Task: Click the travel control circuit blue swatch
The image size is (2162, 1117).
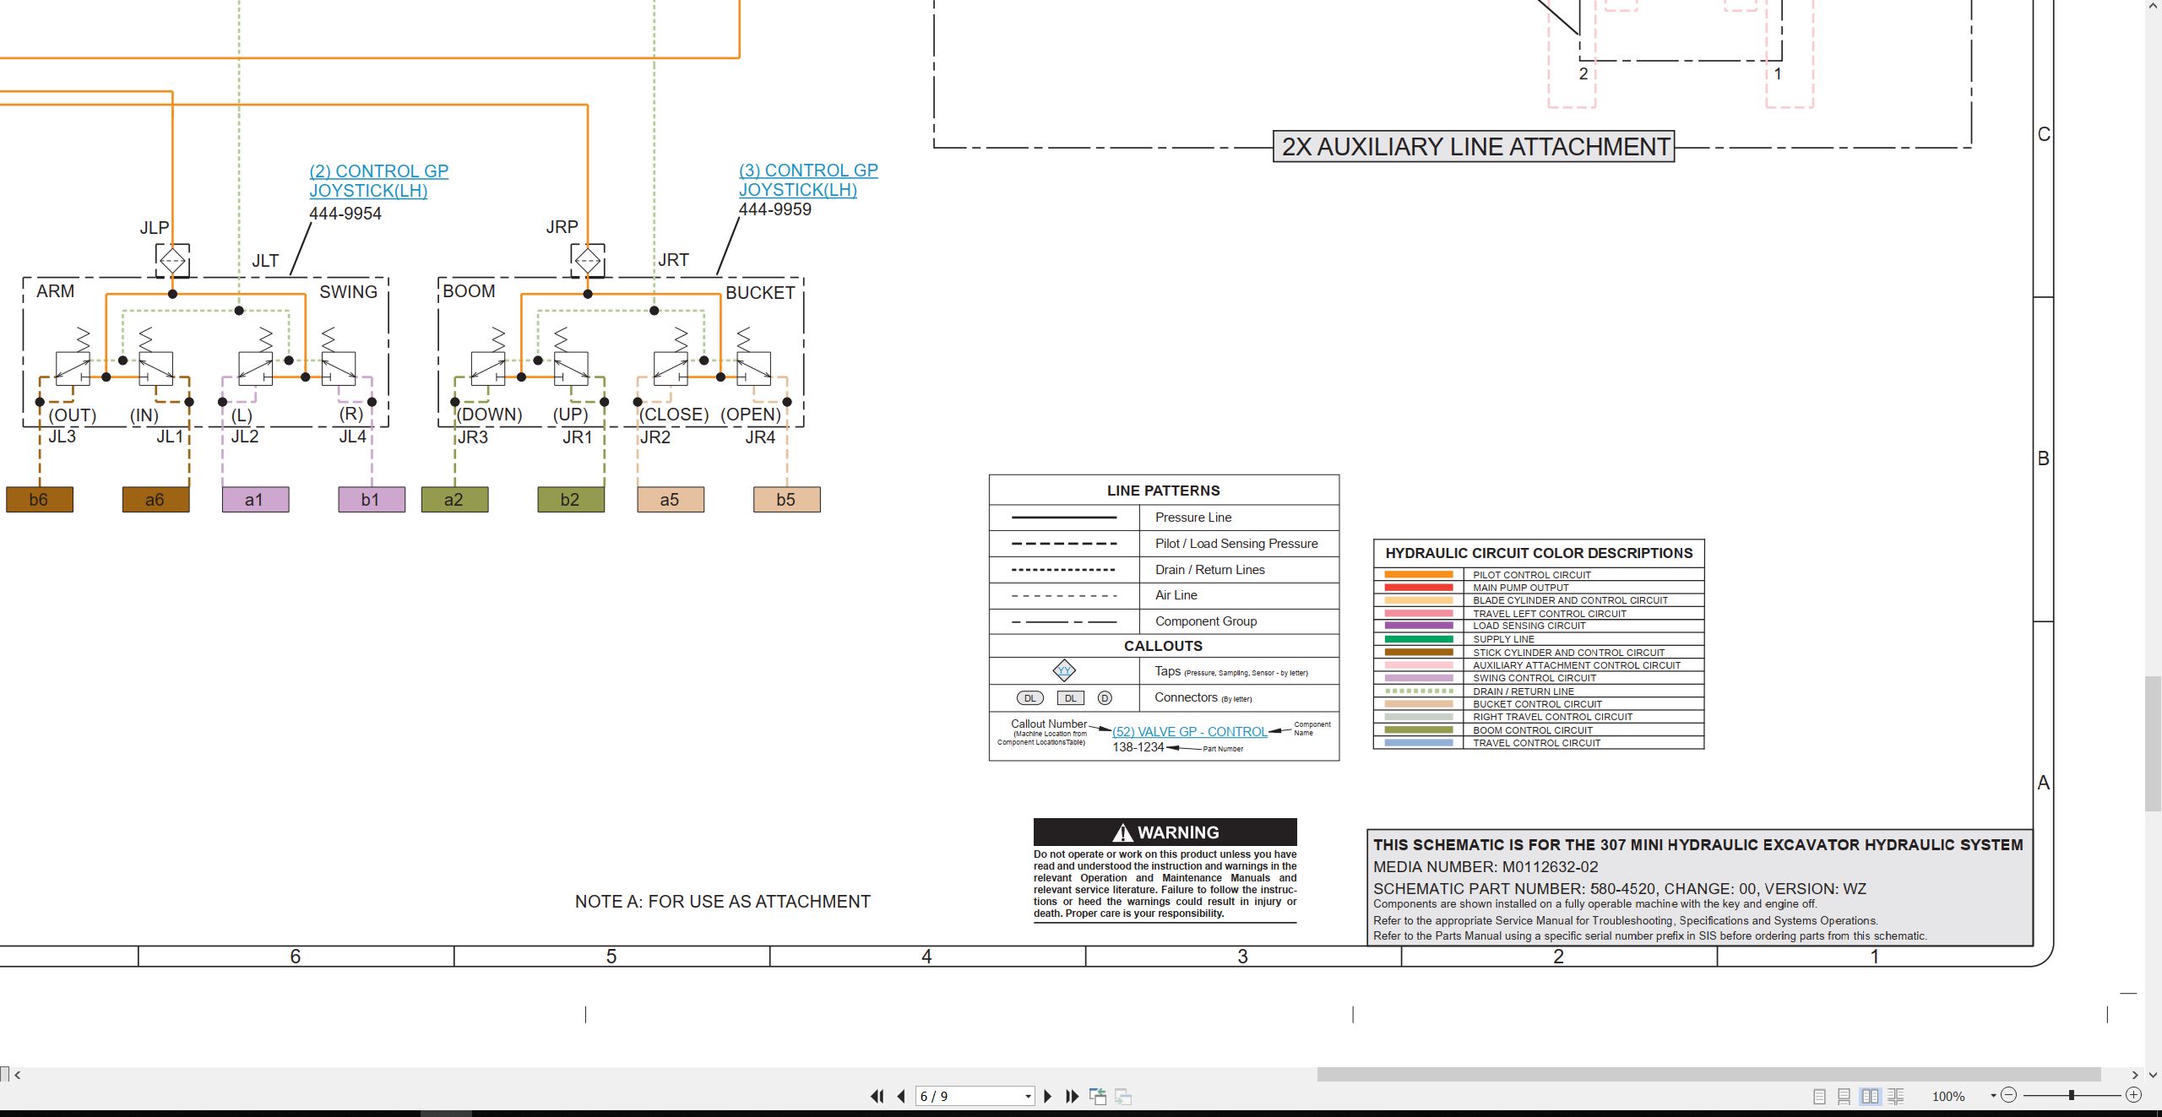Action: click(1419, 743)
